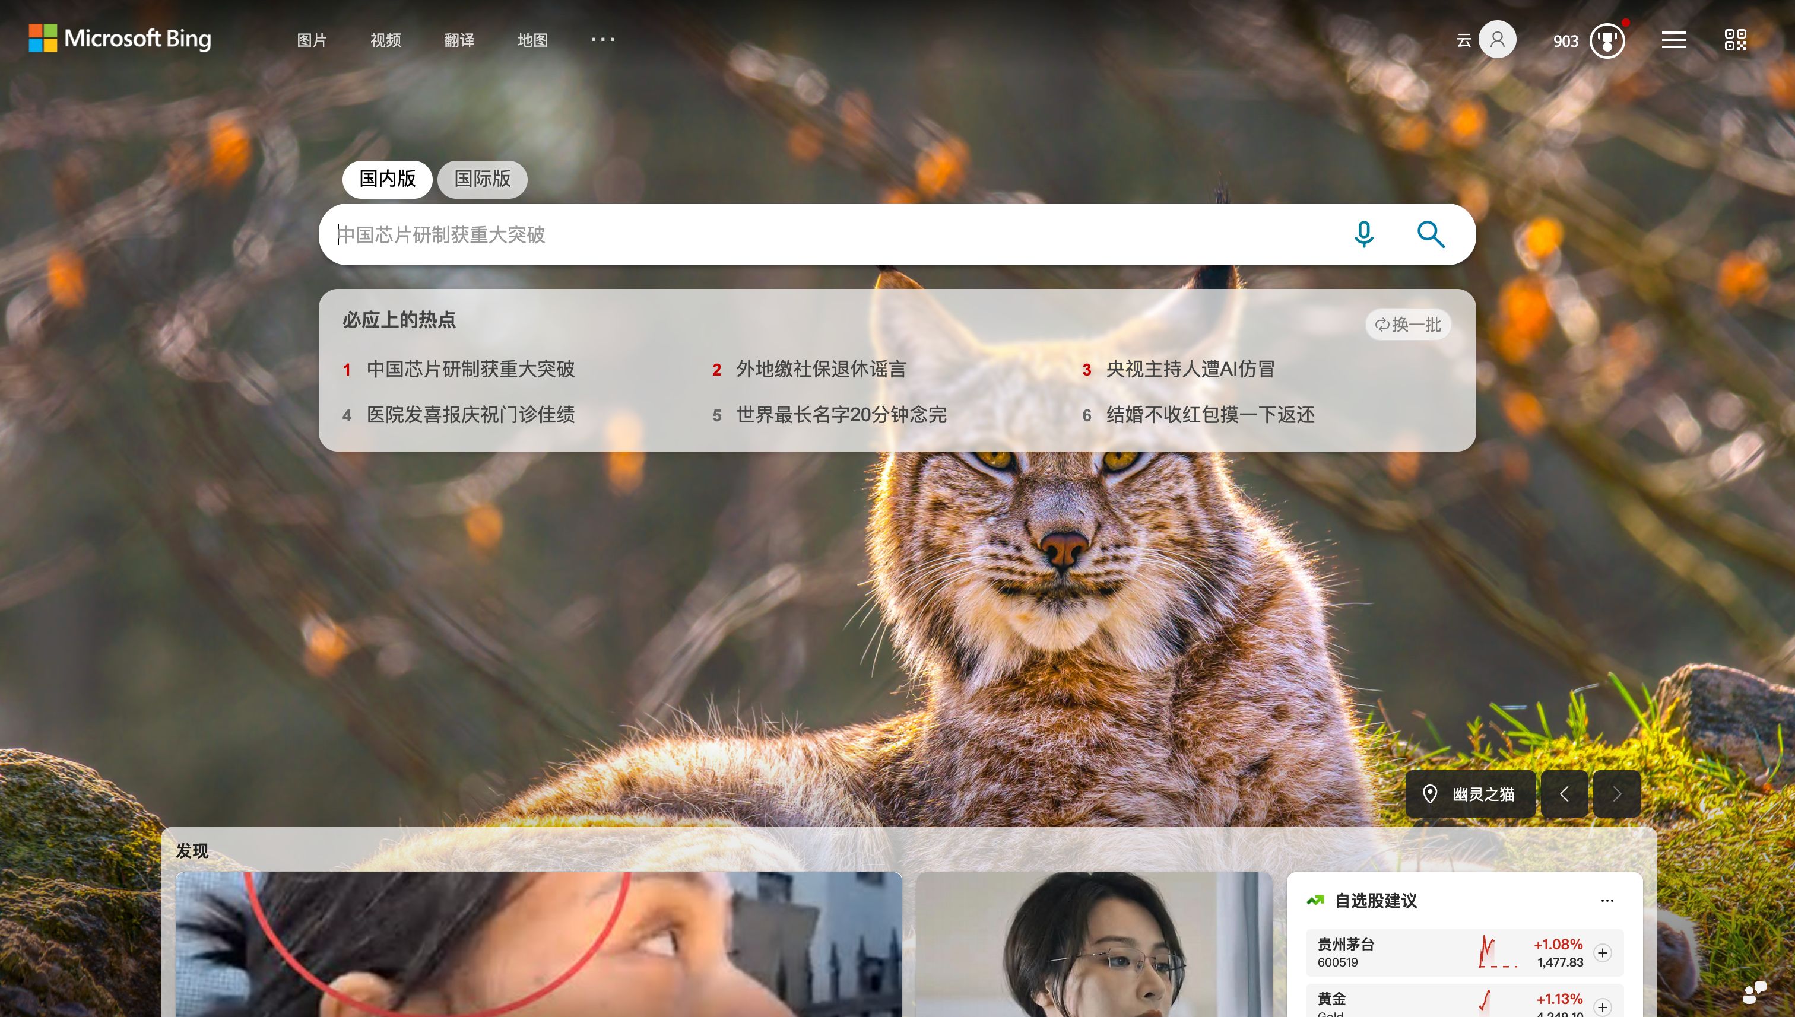The image size is (1795, 1017).
Task: Click the QR code icon
Action: click(1735, 40)
